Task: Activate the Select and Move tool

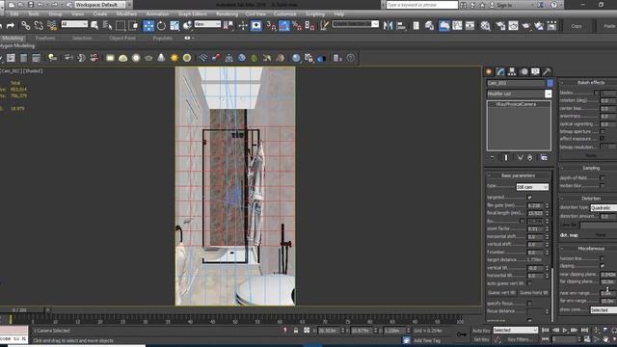Action: [x=148, y=26]
